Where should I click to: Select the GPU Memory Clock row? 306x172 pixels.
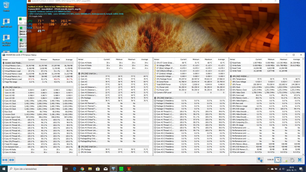[265, 90]
